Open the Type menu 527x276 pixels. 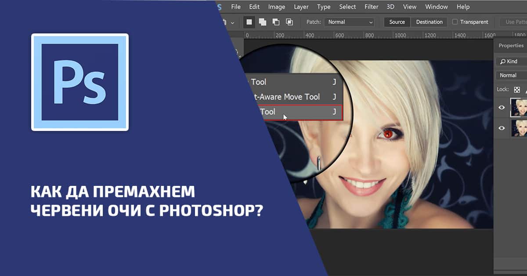click(324, 7)
